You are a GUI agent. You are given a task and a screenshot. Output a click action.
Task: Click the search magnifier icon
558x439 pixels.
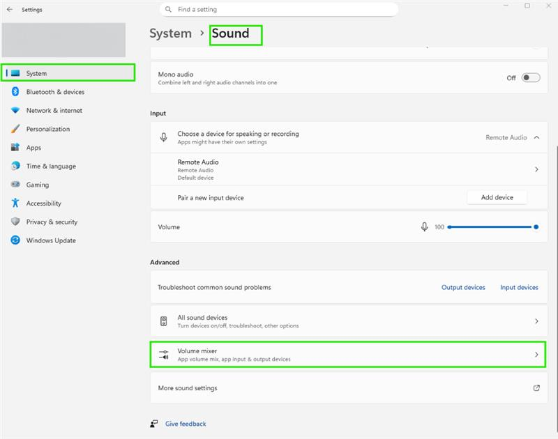(168, 10)
